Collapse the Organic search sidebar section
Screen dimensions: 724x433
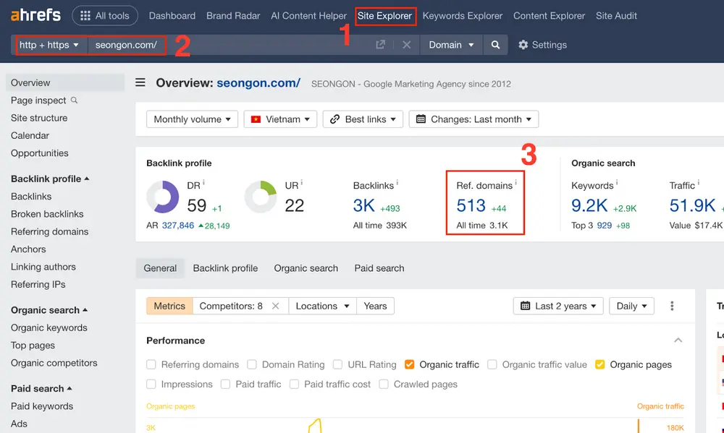[49, 310]
